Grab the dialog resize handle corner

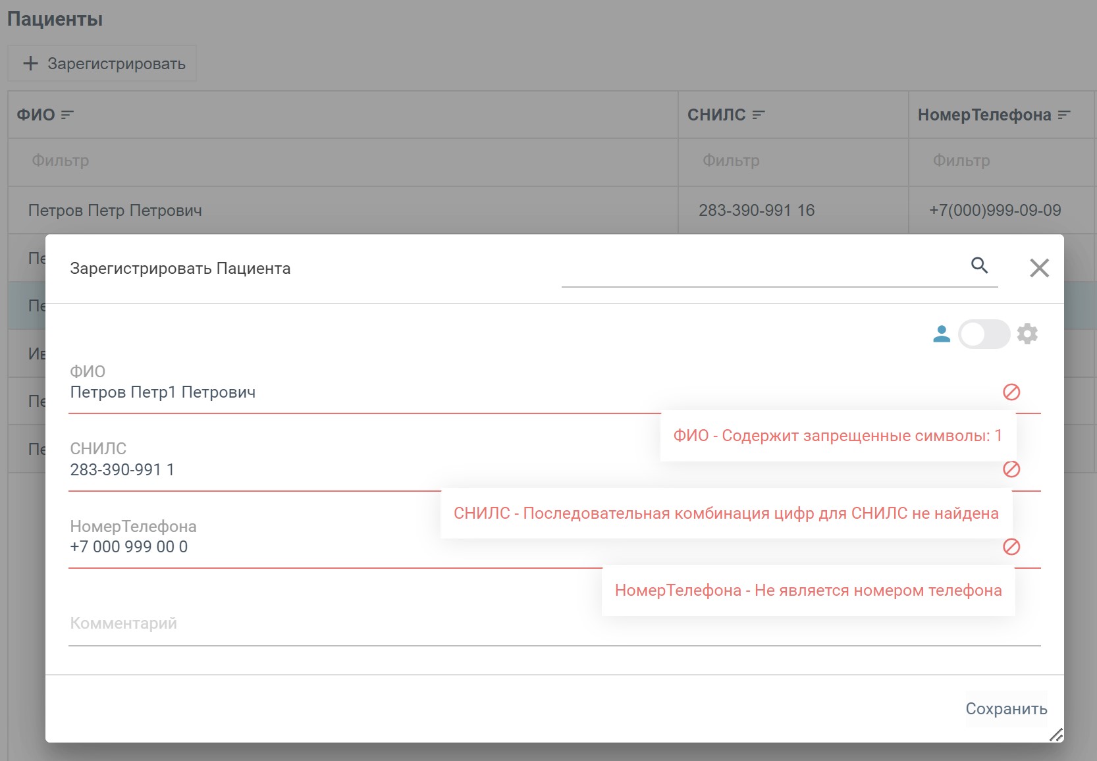pos(1056,735)
